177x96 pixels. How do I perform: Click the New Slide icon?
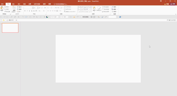(x=14, y=8)
